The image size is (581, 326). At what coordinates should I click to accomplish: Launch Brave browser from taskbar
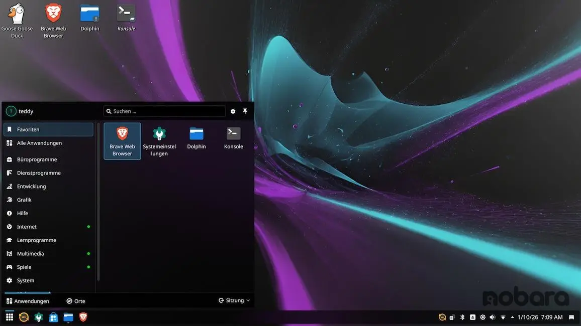[x=83, y=317]
